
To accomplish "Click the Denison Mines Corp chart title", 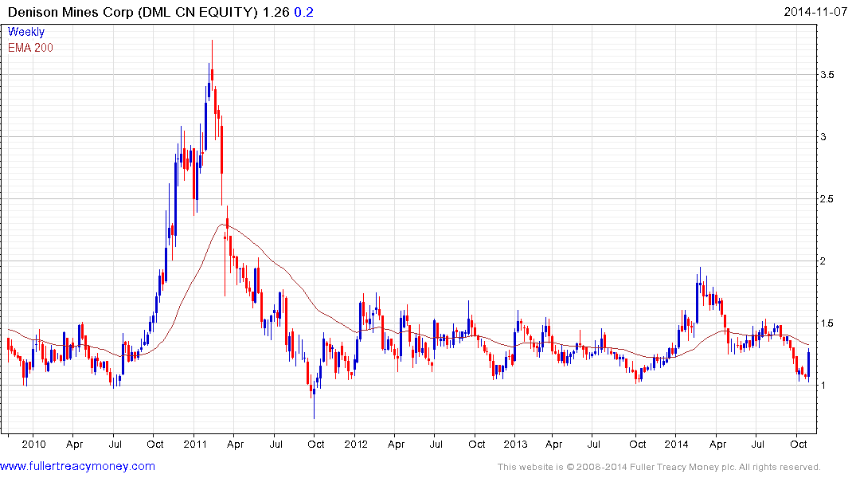I will (133, 12).
